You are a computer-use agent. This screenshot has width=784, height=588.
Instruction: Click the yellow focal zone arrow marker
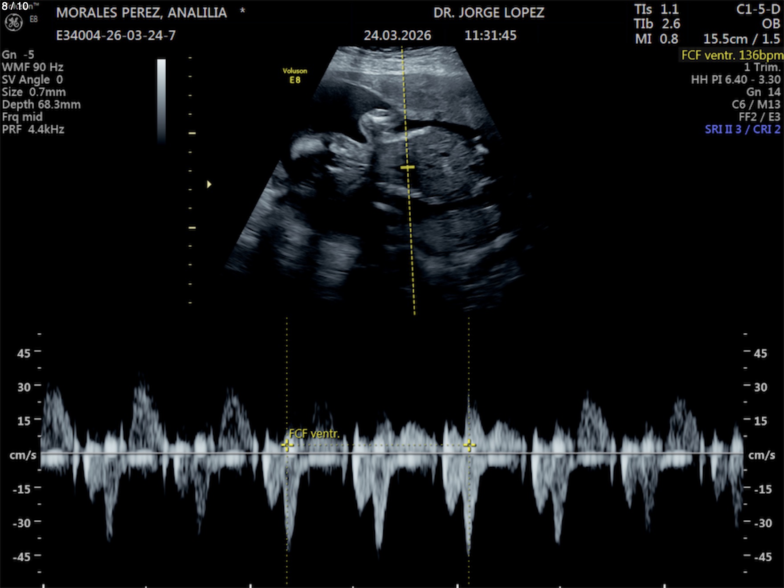(209, 184)
